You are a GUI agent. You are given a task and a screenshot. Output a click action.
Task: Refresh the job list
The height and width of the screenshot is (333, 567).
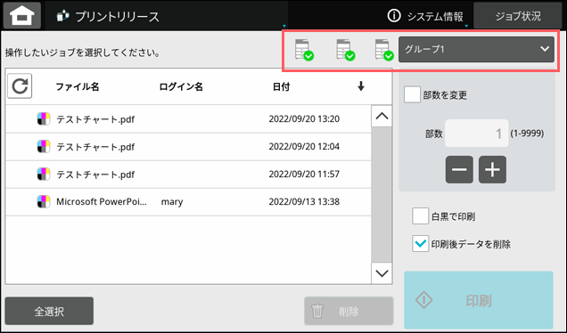(x=20, y=86)
